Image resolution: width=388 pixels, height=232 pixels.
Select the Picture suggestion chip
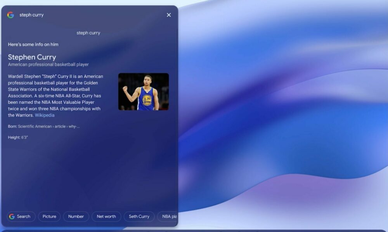tap(49, 217)
